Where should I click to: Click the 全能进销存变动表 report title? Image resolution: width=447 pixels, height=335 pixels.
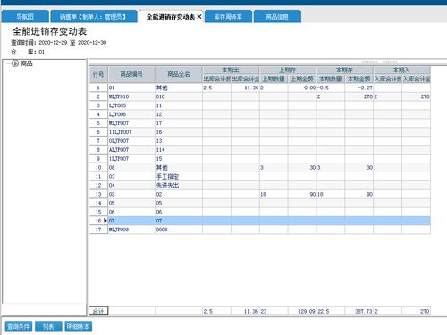pos(49,31)
